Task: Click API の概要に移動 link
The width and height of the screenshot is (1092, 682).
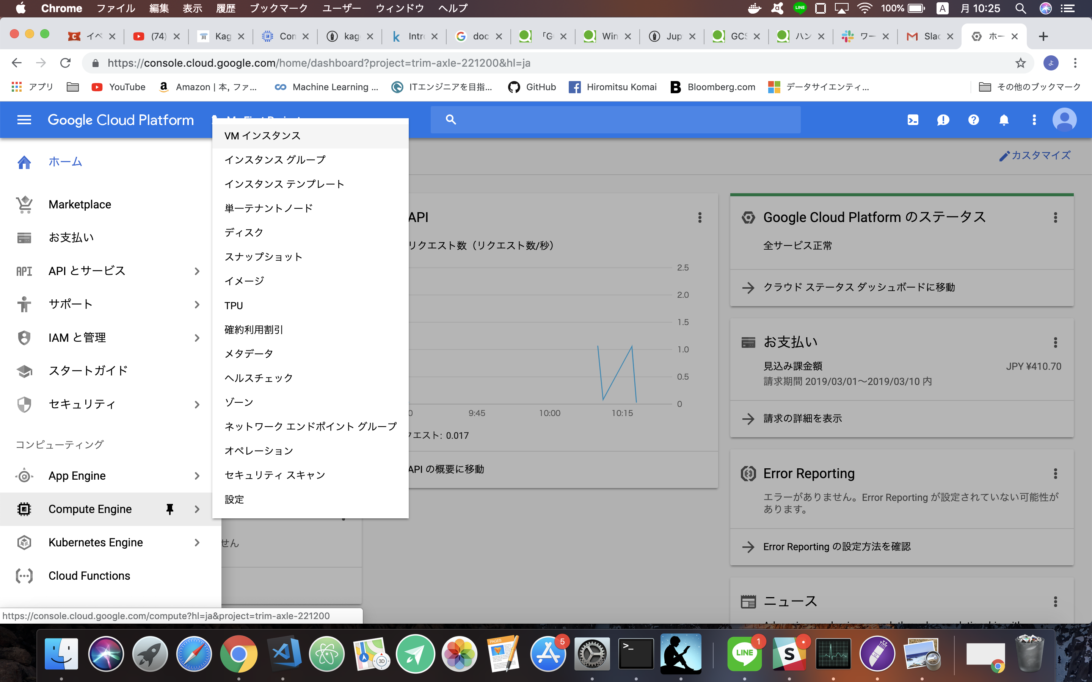Action: pos(446,469)
